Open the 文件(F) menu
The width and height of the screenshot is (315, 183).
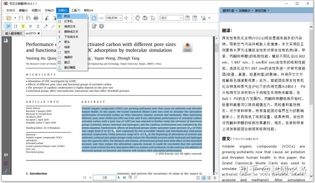point(10,10)
